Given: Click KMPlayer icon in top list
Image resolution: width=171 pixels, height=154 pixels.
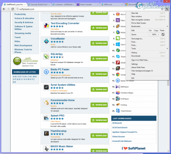Looking at the screenshot, I should [x=118, y=87].
